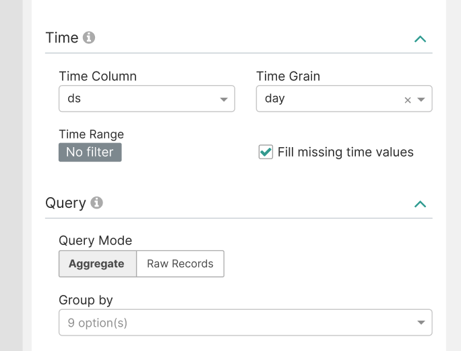The height and width of the screenshot is (351, 461).
Task: Select Aggregate query mode
Action: tap(97, 264)
